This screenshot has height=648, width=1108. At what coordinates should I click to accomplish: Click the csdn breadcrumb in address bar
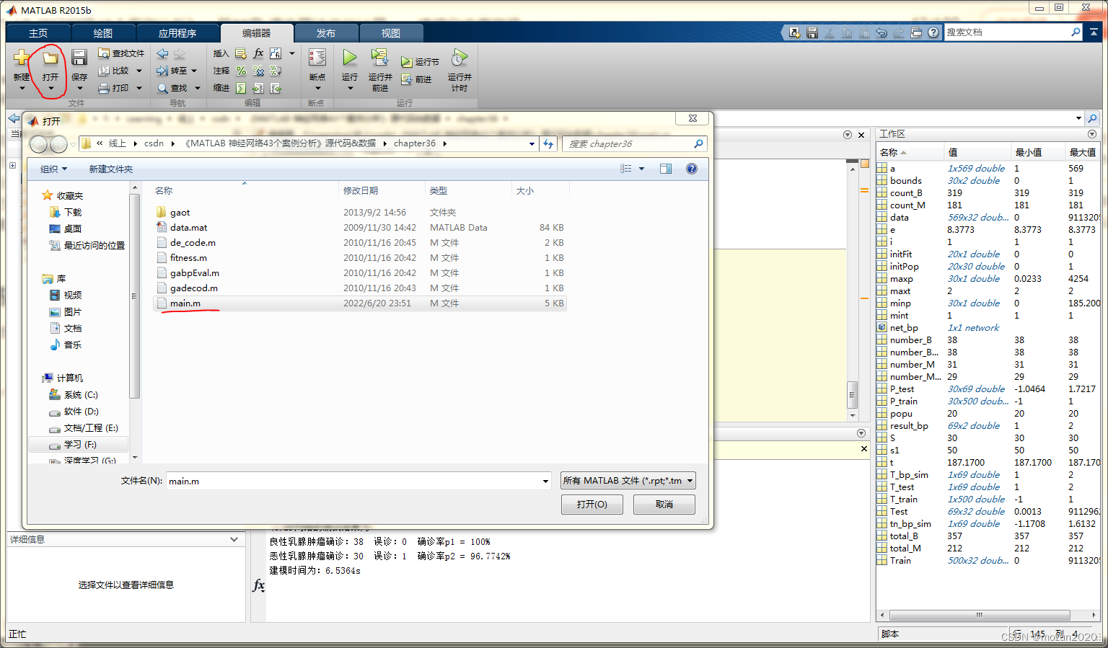[154, 143]
